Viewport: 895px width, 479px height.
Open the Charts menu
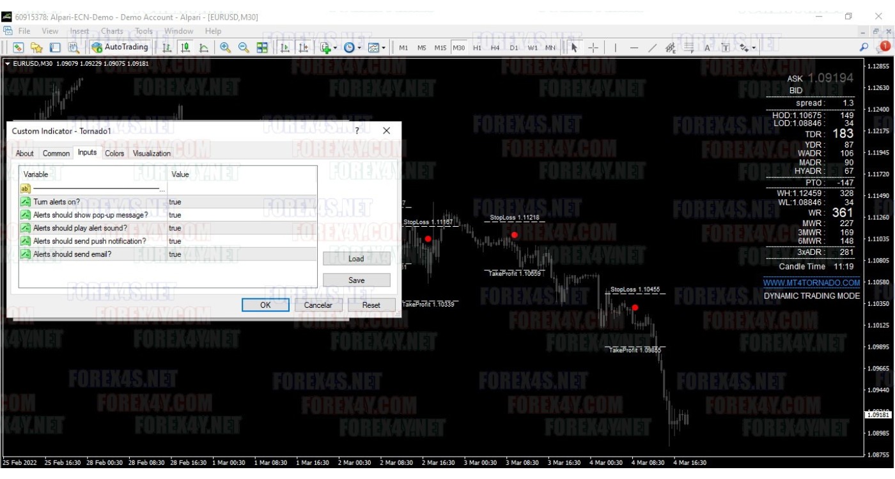pyautogui.click(x=112, y=31)
